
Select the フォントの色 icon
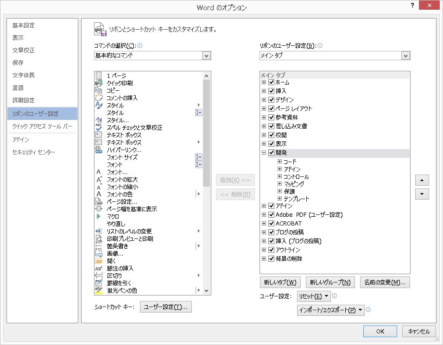[99, 194]
